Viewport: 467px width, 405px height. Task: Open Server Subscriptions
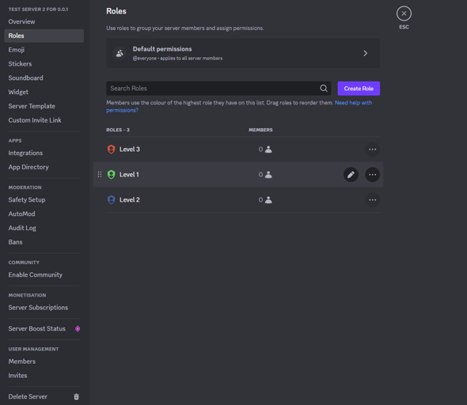[44, 308]
